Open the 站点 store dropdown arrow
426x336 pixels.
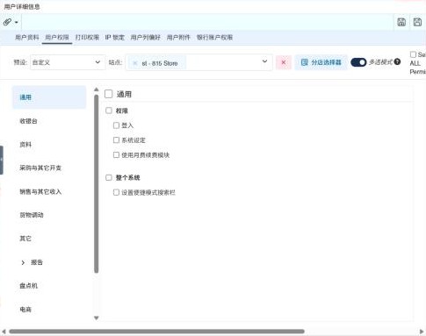pyautogui.click(x=264, y=61)
